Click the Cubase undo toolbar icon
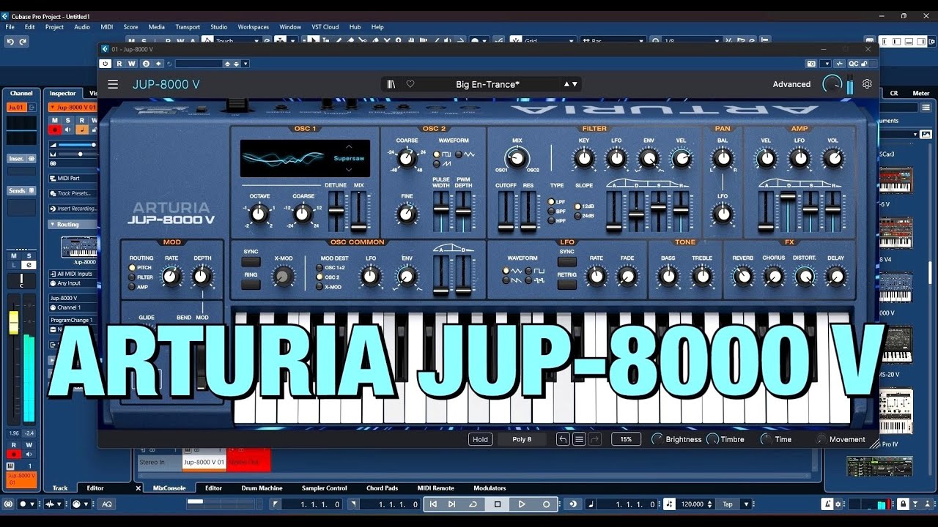 tap(10, 42)
